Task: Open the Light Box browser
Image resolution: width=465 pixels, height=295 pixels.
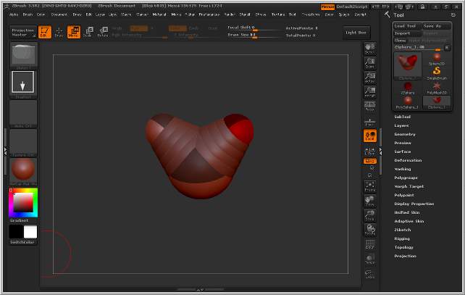Action: (356, 32)
